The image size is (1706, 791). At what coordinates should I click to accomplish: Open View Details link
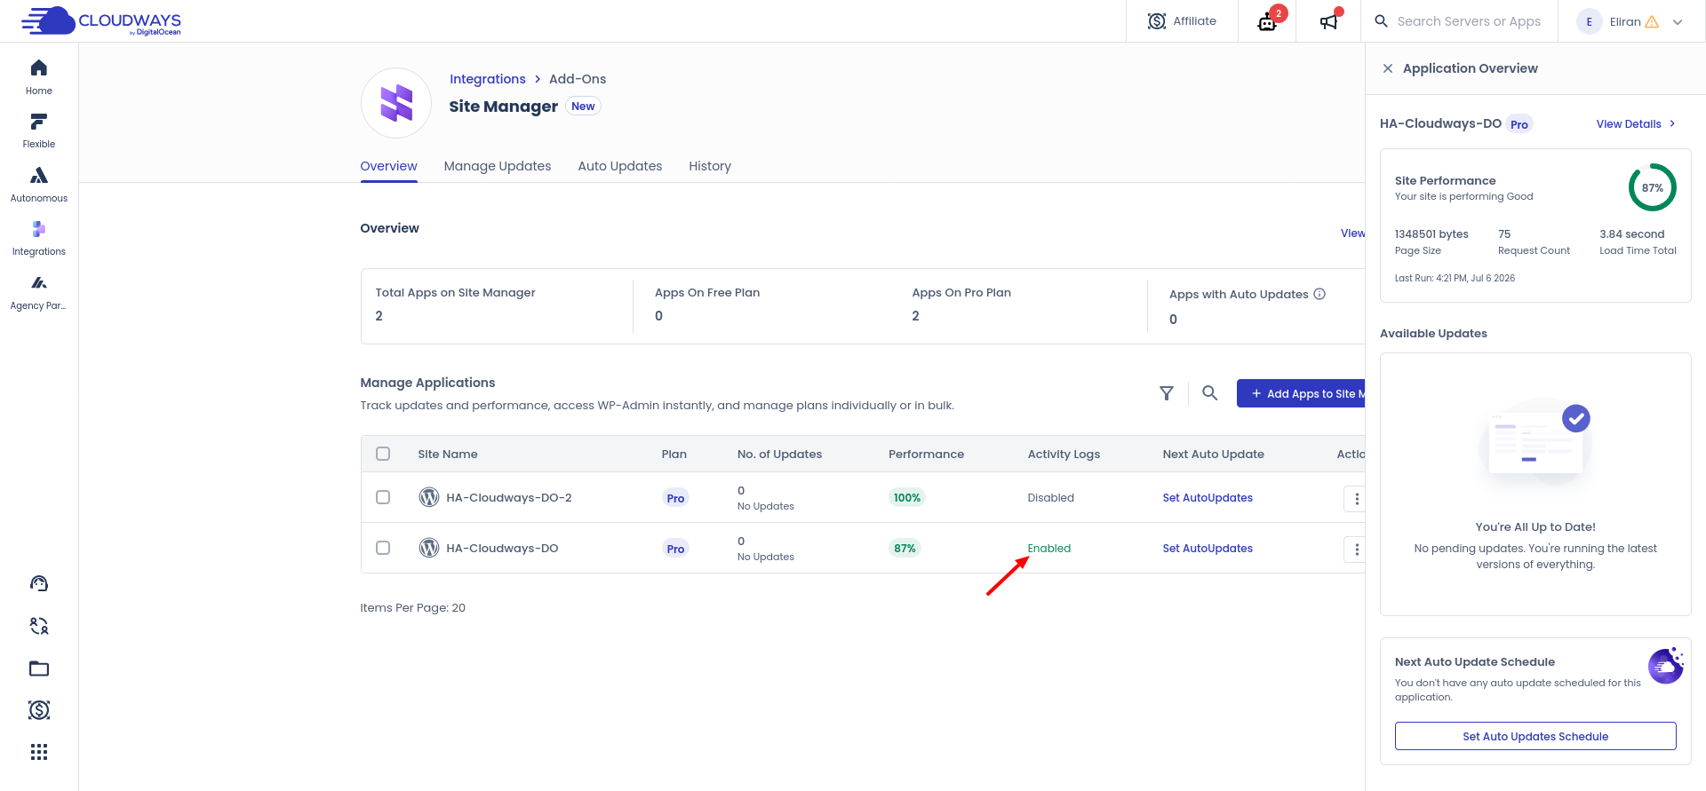click(1636, 124)
